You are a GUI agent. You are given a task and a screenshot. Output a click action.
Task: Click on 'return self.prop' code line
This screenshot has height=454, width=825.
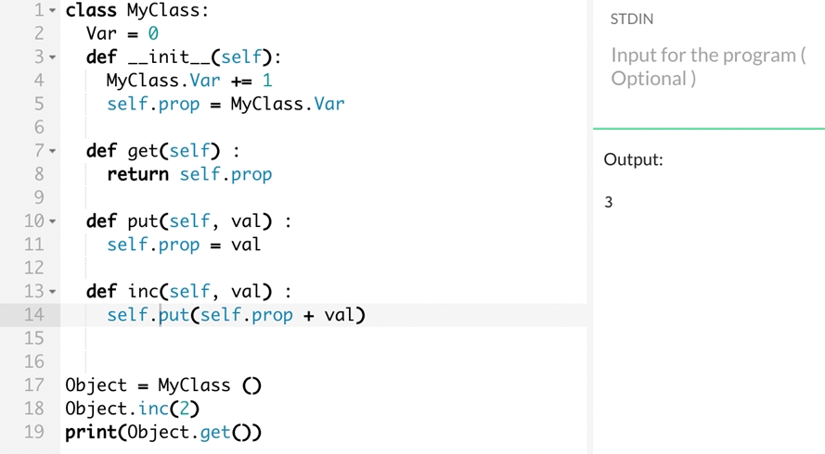click(x=189, y=174)
